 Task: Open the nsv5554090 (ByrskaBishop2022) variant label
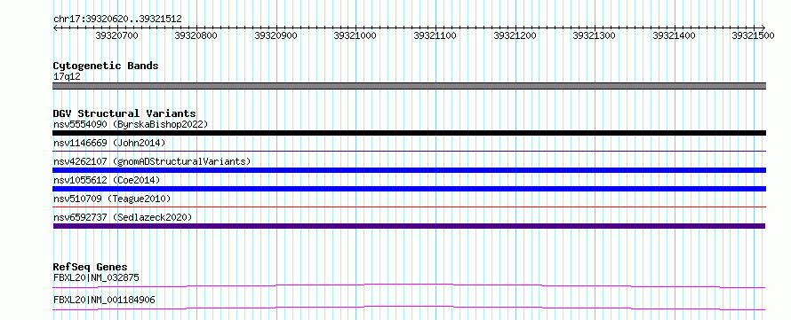(131, 124)
